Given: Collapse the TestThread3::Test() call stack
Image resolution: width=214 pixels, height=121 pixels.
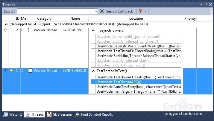Looking at the screenshot, I should click(x=93, y=71).
